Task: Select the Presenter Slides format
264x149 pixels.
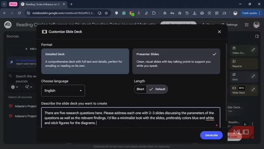Action: click(176, 61)
